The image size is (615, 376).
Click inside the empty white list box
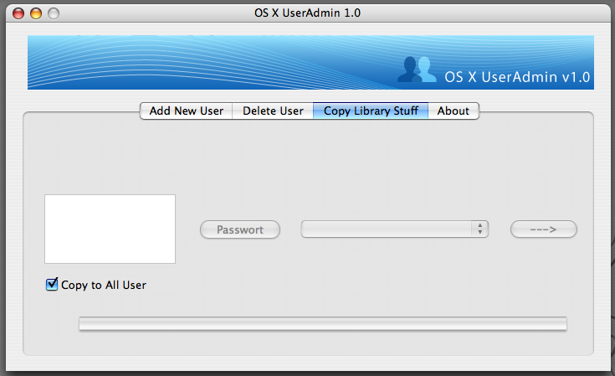click(x=110, y=229)
